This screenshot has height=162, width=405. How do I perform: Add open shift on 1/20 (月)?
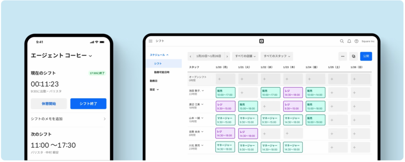click(225, 79)
